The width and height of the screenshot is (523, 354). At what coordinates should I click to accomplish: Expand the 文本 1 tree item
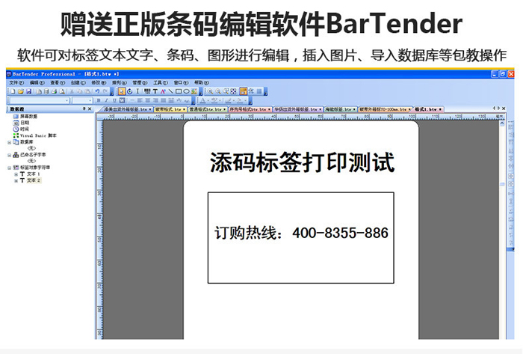coord(16,174)
